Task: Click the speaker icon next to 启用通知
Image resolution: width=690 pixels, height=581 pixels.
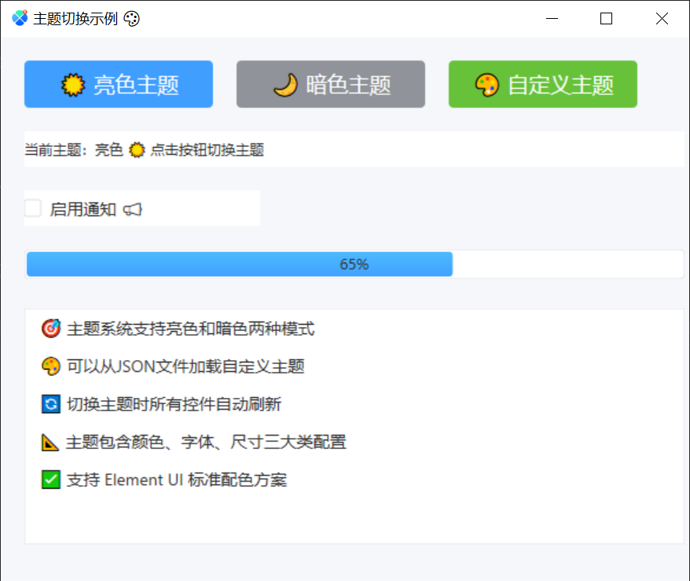Action: click(x=131, y=210)
